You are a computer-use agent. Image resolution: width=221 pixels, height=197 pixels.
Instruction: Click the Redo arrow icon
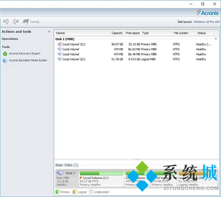point(16,22)
